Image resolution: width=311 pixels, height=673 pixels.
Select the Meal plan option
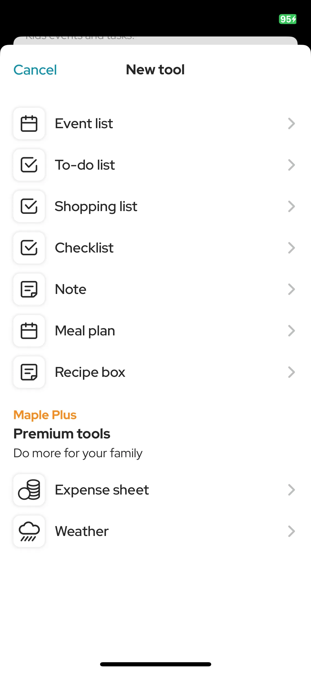tap(155, 331)
